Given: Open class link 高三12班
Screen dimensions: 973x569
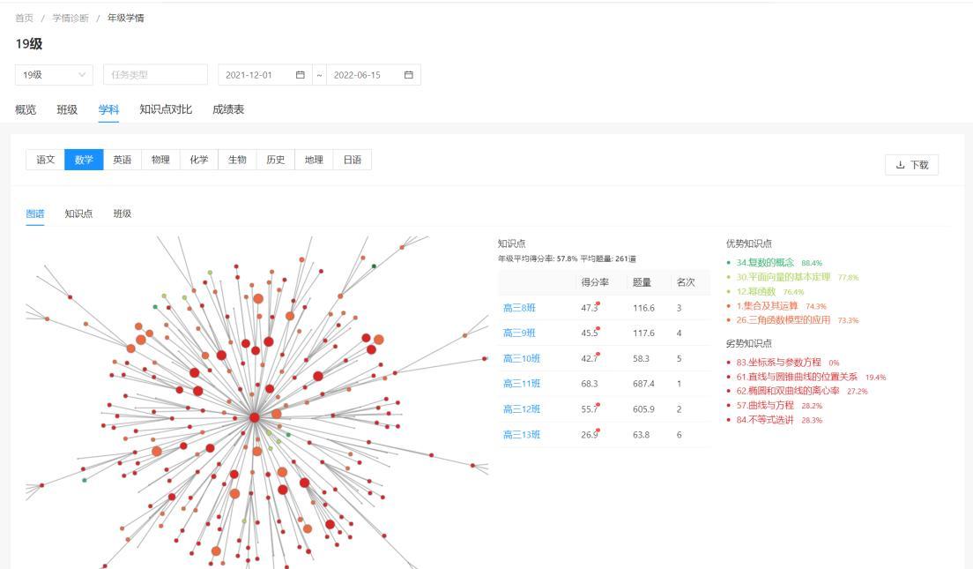Looking at the screenshot, I should [x=522, y=409].
